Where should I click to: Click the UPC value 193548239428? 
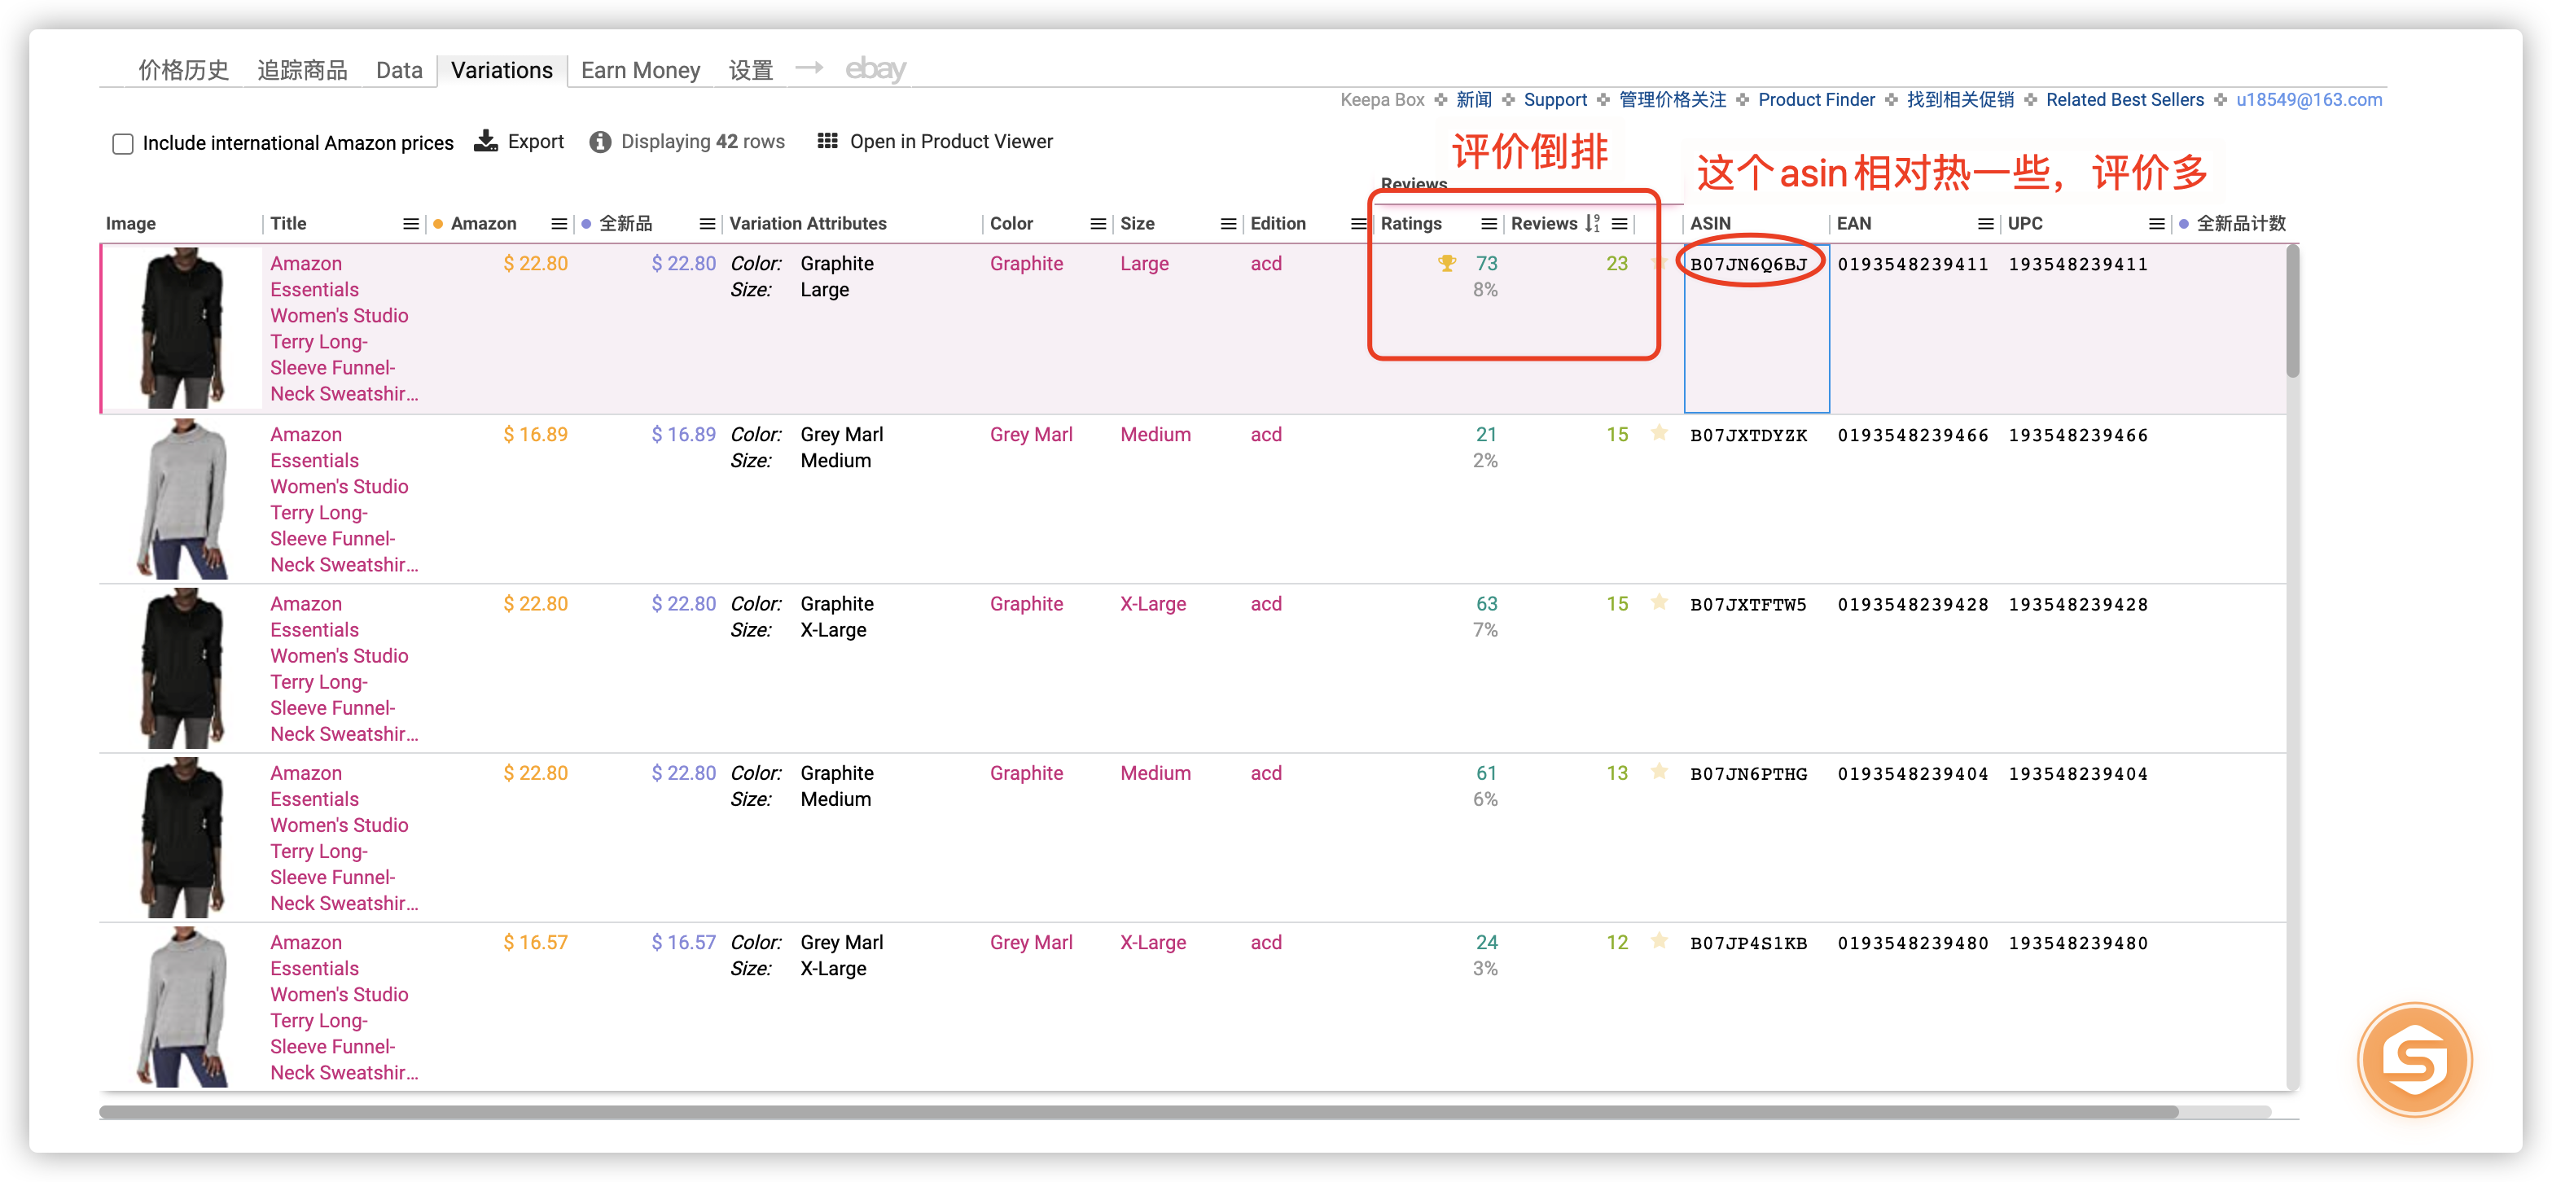click(2077, 606)
